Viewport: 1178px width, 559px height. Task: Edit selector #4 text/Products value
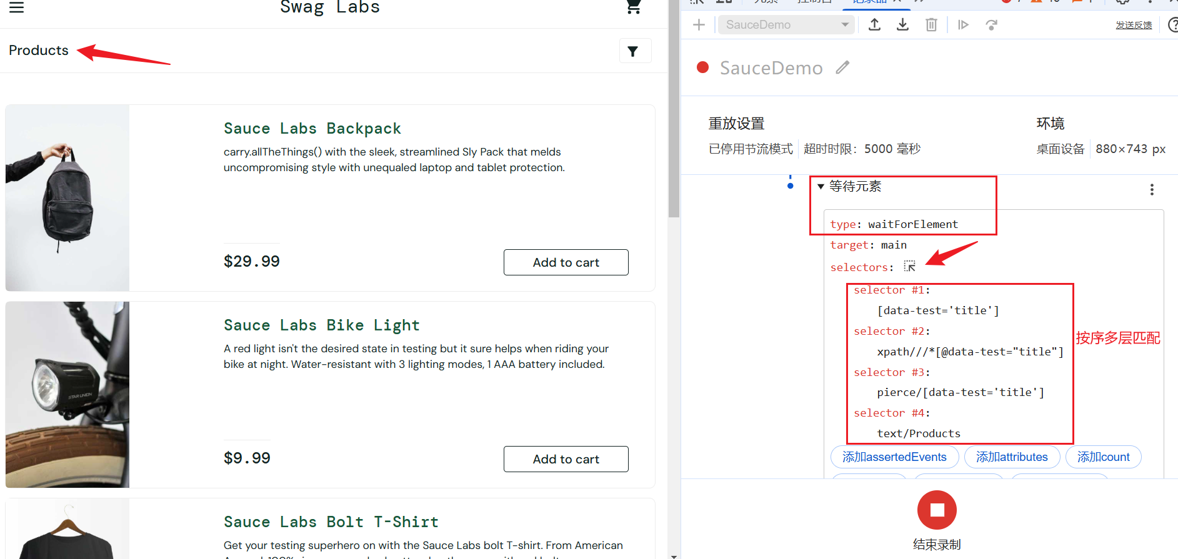pos(919,433)
